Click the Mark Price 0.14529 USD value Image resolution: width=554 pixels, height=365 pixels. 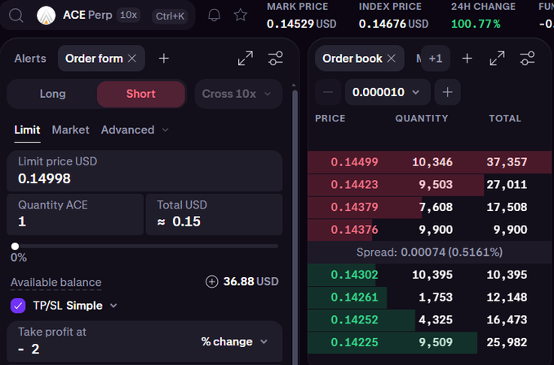point(301,24)
